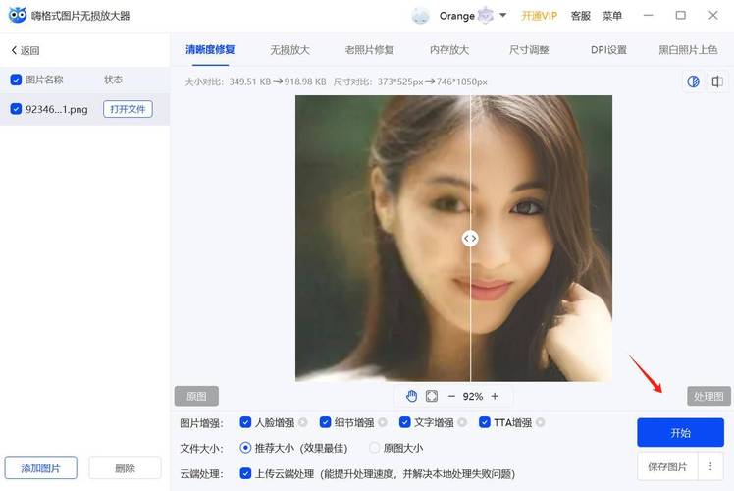Toggle checkbox for 92346...1.png

click(x=16, y=109)
